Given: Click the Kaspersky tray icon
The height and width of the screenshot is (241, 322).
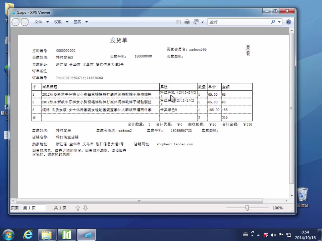Looking at the screenshot, I should point(266,235).
